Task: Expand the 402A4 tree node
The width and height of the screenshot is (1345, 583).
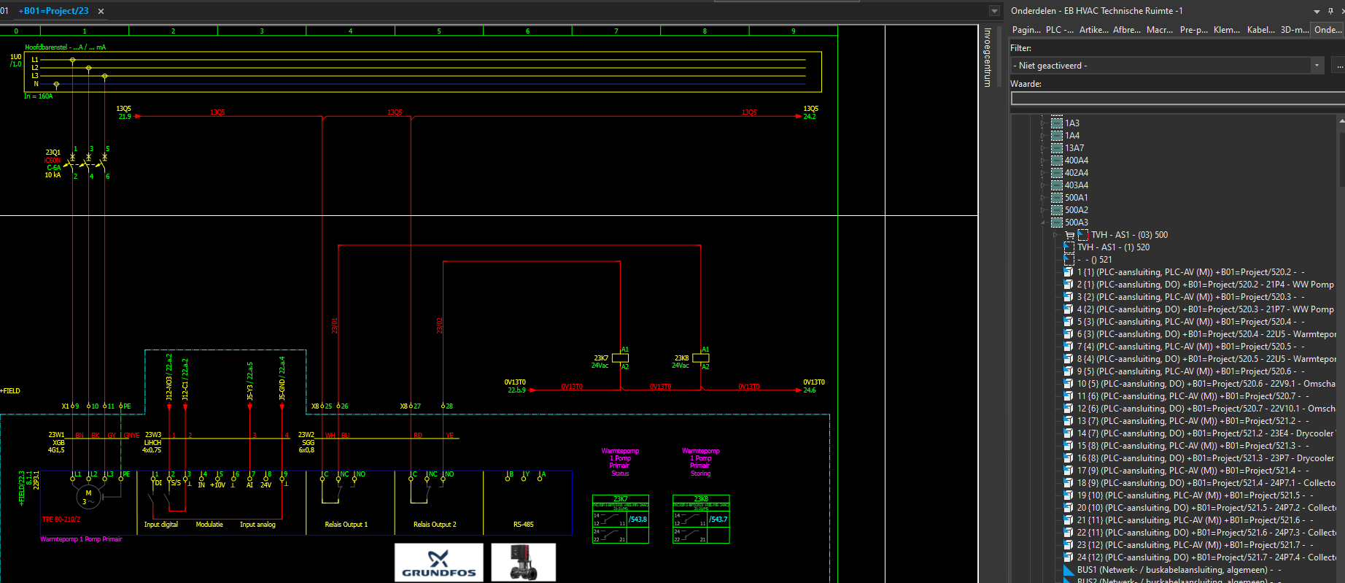Action: (x=1043, y=173)
